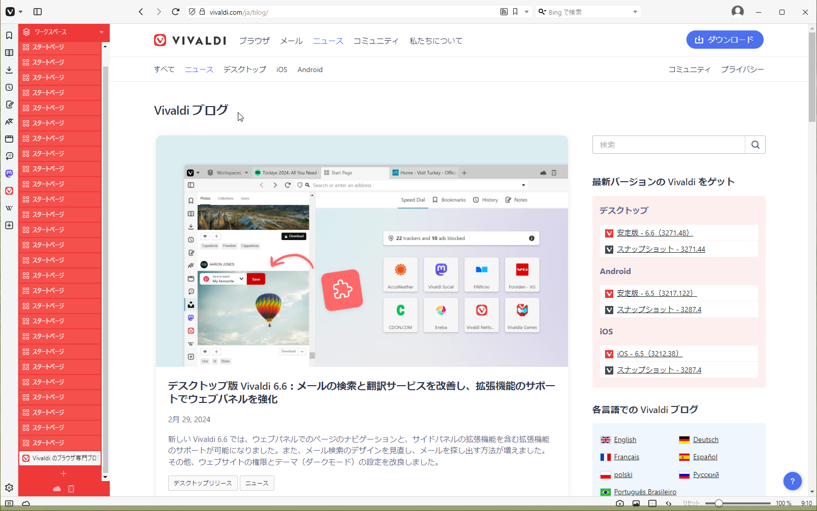Go back to the previous page

(x=141, y=12)
